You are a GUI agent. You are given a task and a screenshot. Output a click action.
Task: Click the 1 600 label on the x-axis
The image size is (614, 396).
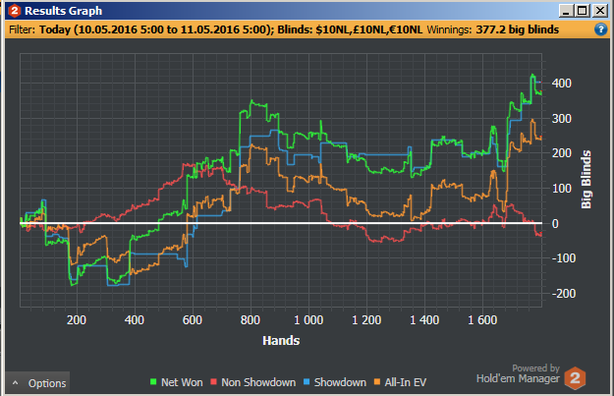(482, 320)
